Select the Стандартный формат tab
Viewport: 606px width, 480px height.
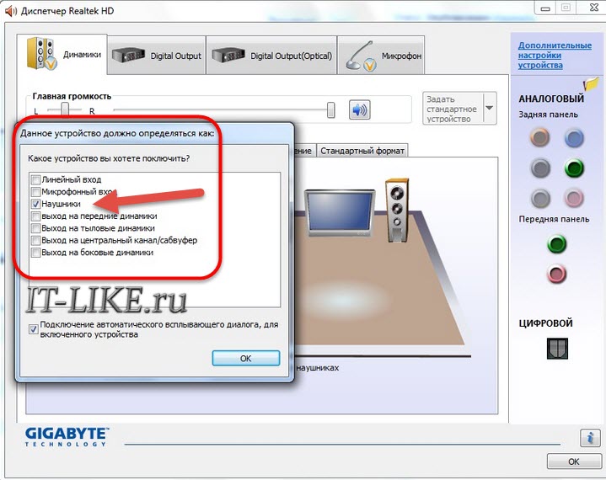pos(362,151)
